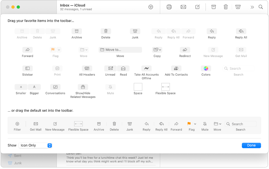Select the Sidebar icon
Screen dimensions: 269x169
27,68
